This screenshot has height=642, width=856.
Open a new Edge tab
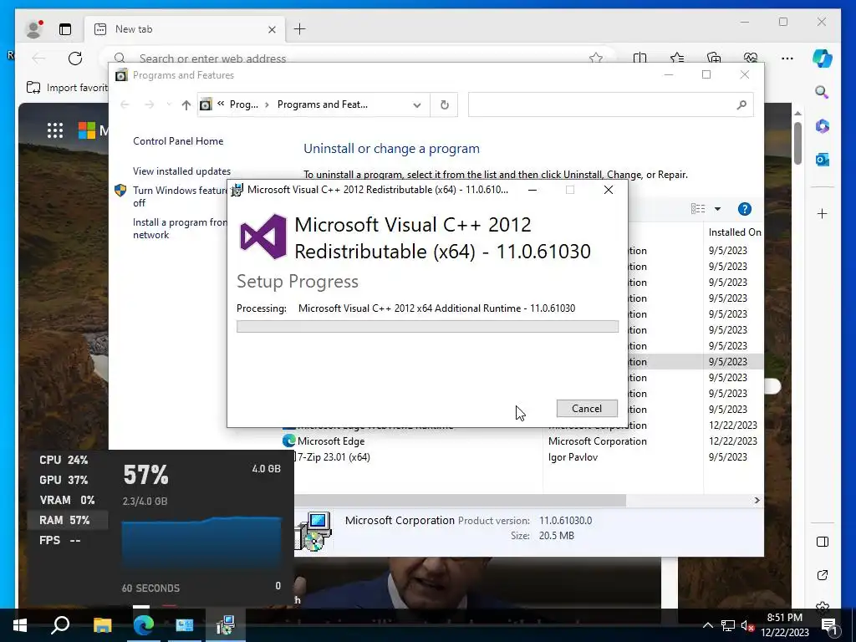(300, 29)
